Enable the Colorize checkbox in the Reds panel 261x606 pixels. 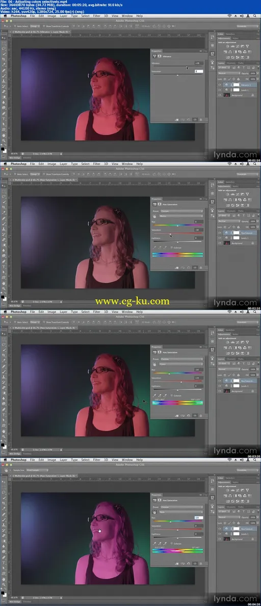[172, 544]
